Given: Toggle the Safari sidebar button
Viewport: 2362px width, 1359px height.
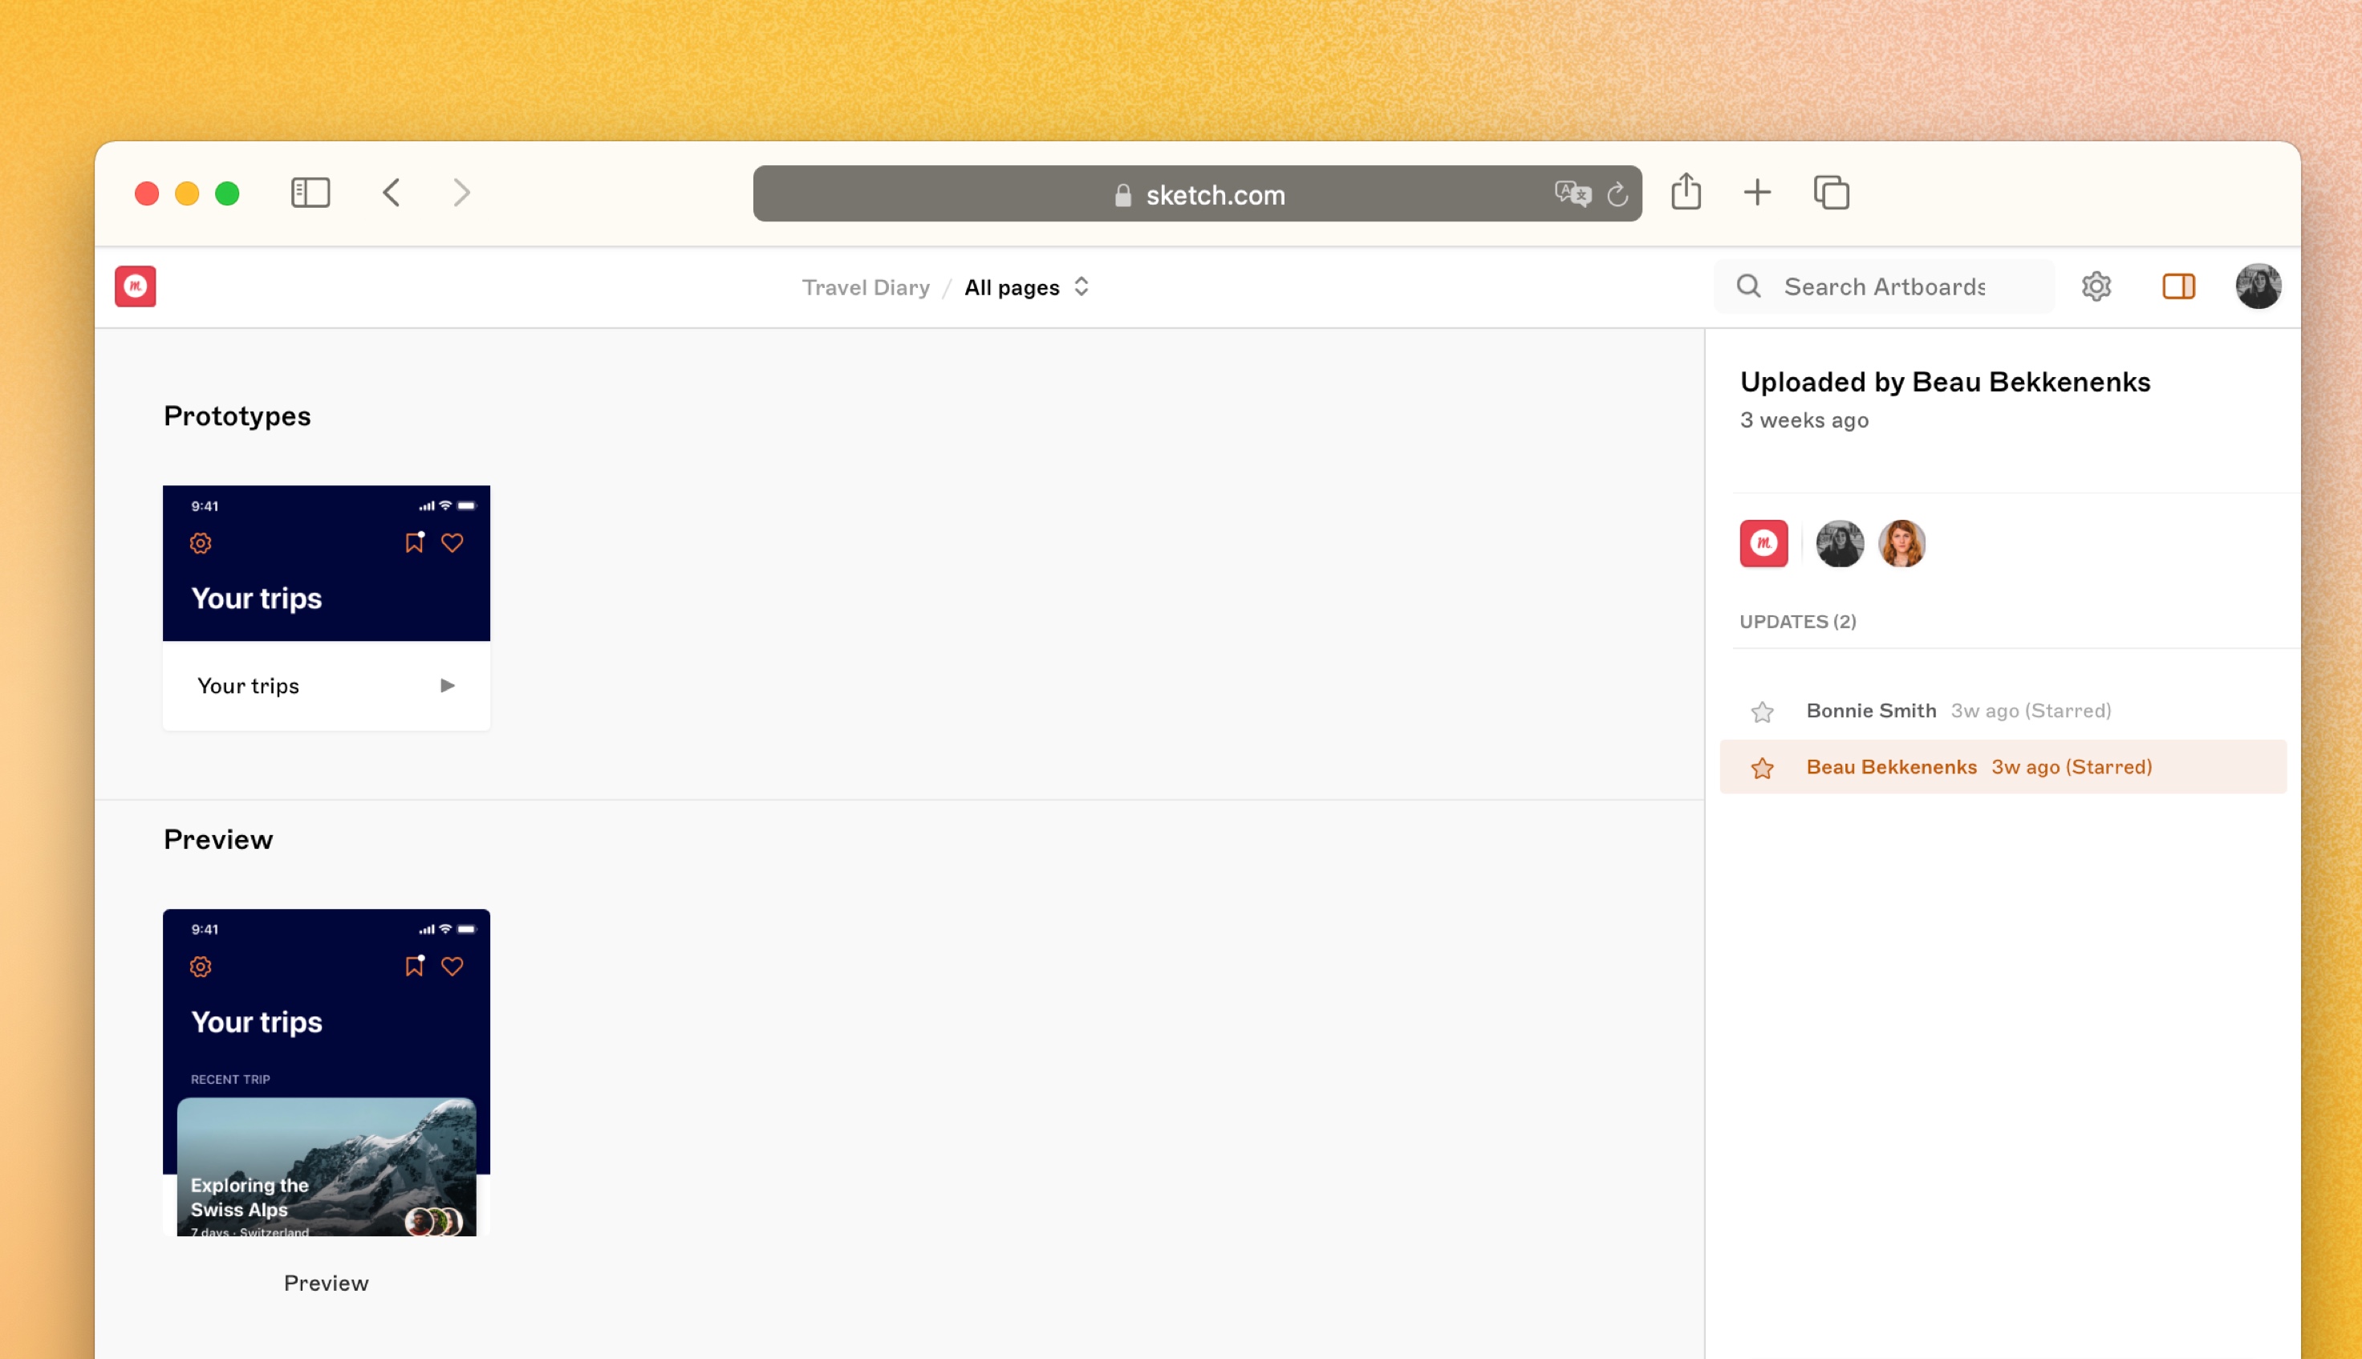Looking at the screenshot, I should tap(310, 193).
